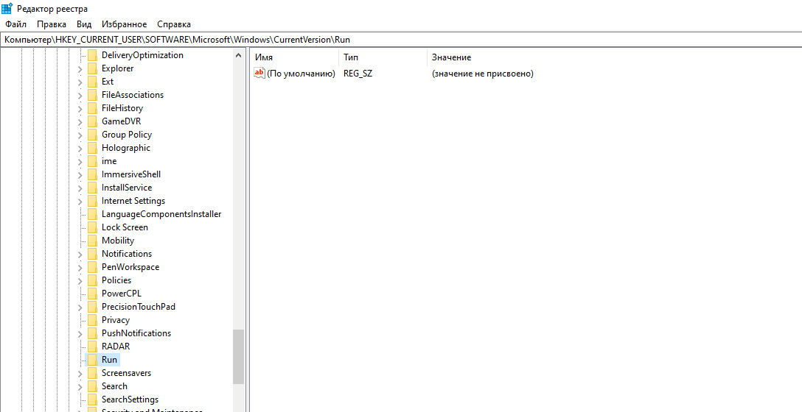This screenshot has height=412, width=802.
Task: Expand the Internet Settings key
Action: (x=80, y=201)
